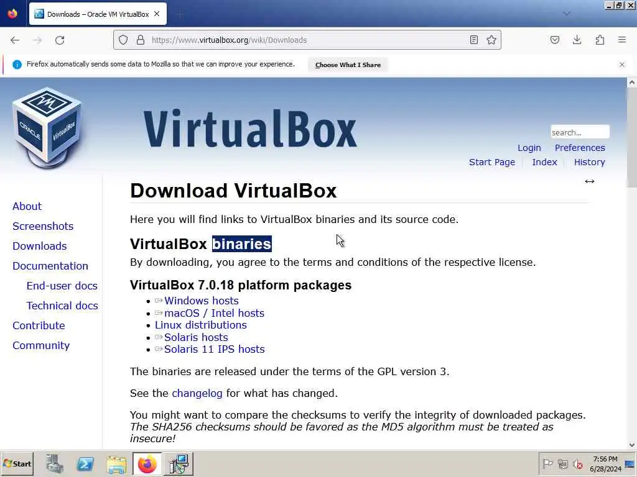Click the padlock site information icon

click(141, 40)
